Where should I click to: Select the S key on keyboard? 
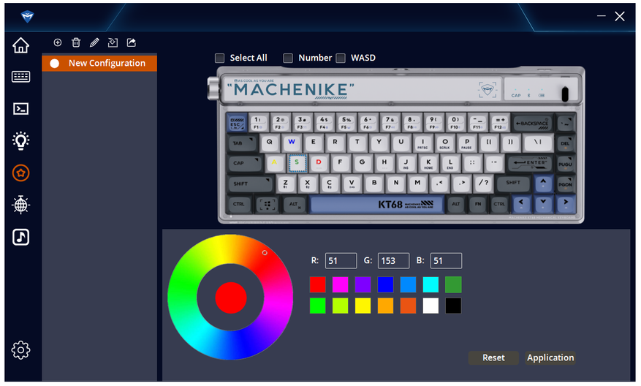tap(297, 163)
